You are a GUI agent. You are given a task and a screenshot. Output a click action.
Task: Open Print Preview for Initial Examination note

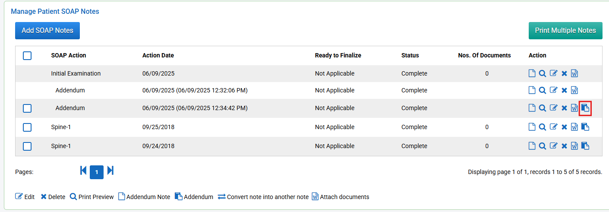(543, 73)
